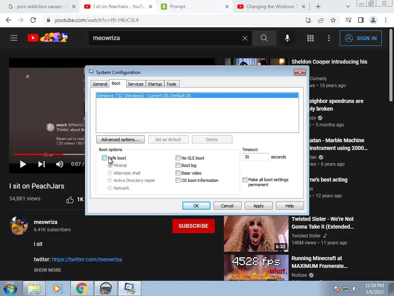The width and height of the screenshot is (394, 296).
Task: Click the network tray icon
Action: click(x=346, y=289)
